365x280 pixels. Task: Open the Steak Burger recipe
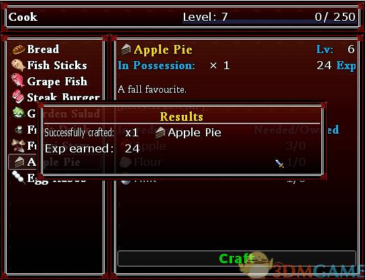[56, 97]
